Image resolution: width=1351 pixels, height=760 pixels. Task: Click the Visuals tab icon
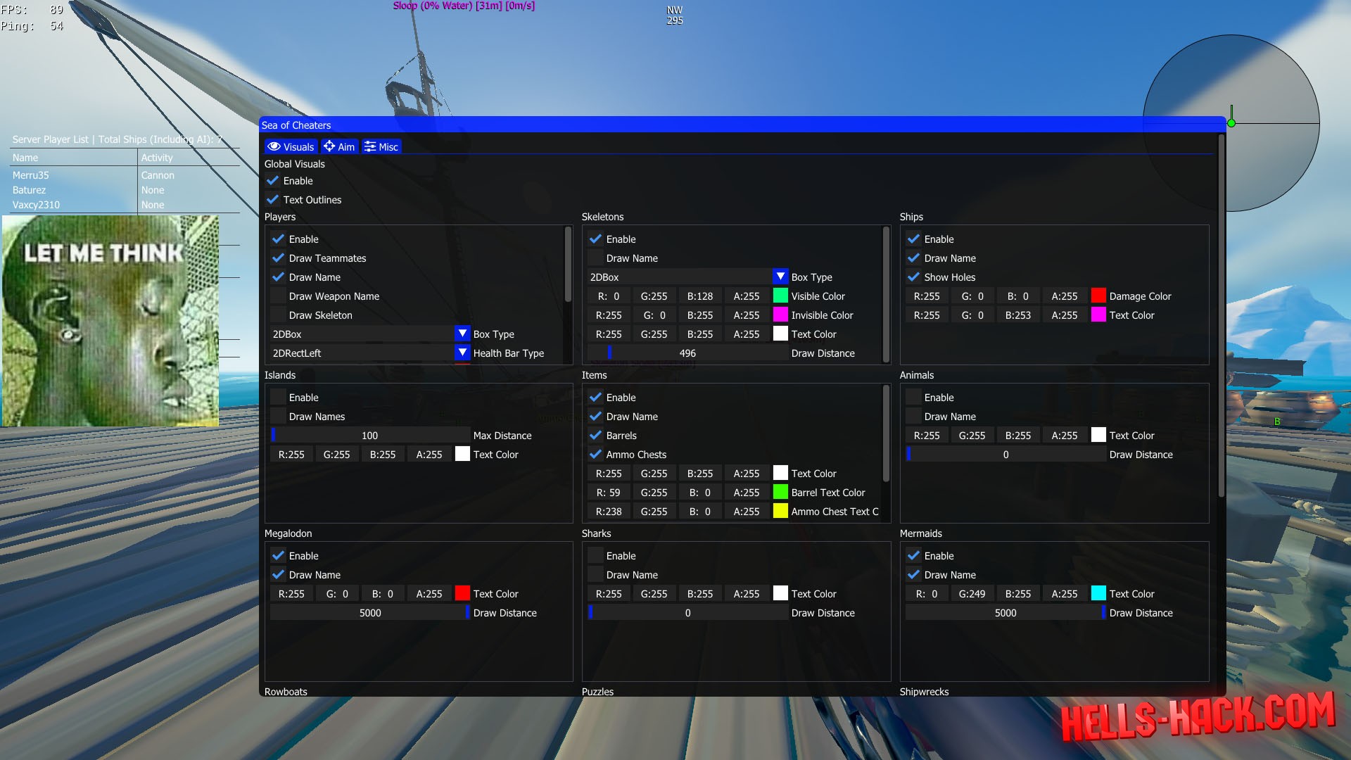click(274, 146)
